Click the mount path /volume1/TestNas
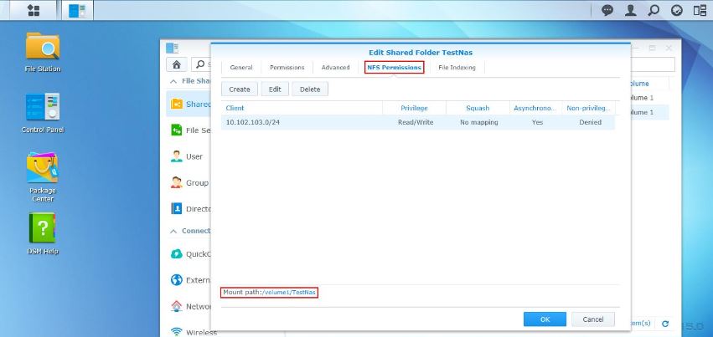The height and width of the screenshot is (337, 713). [288, 293]
